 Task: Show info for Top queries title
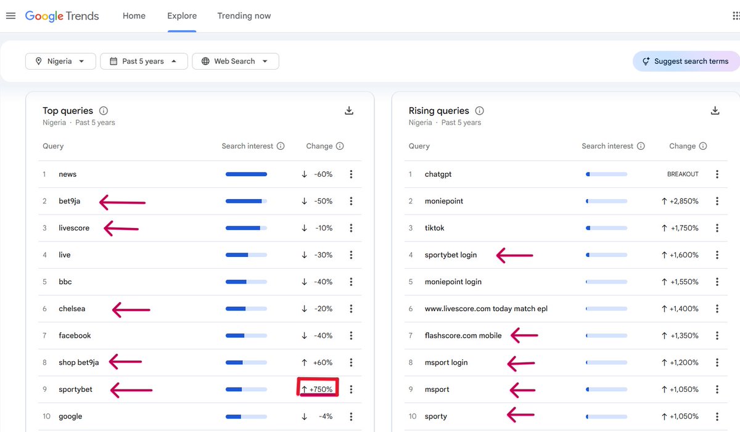104,111
